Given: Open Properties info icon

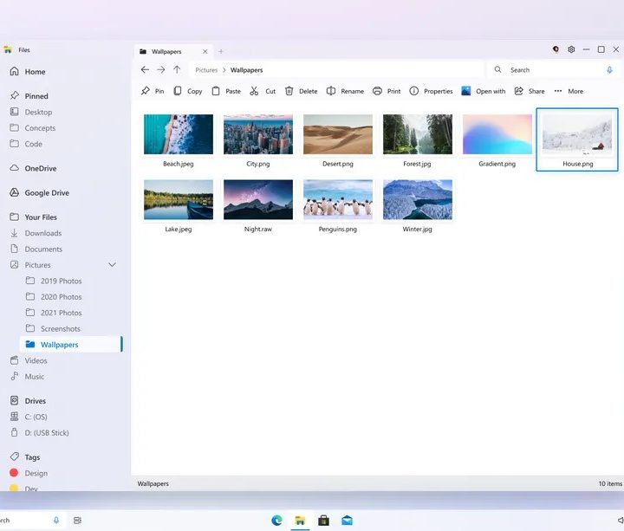Looking at the screenshot, I should point(414,91).
